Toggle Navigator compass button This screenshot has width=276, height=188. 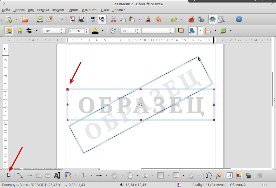click(213, 19)
